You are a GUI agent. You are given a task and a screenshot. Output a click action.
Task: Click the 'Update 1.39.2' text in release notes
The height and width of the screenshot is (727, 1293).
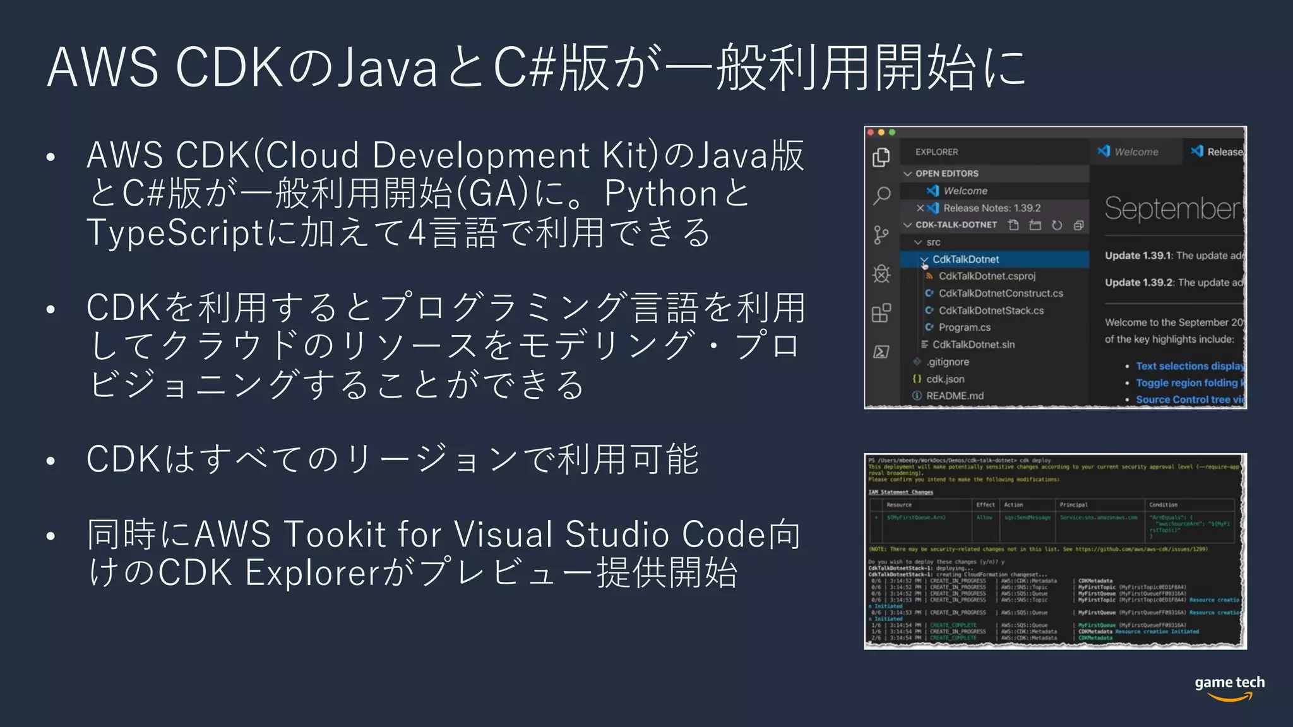click(x=1139, y=283)
